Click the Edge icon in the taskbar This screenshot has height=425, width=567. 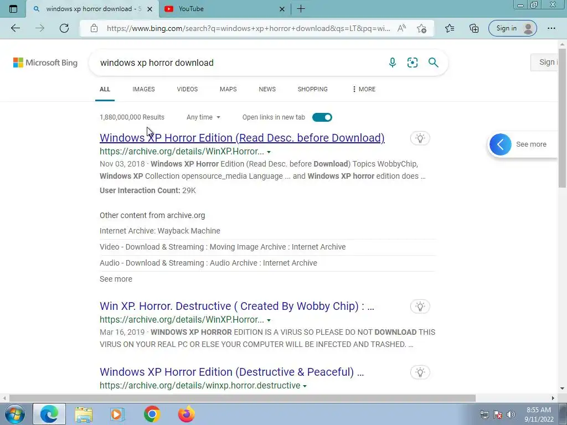49,414
